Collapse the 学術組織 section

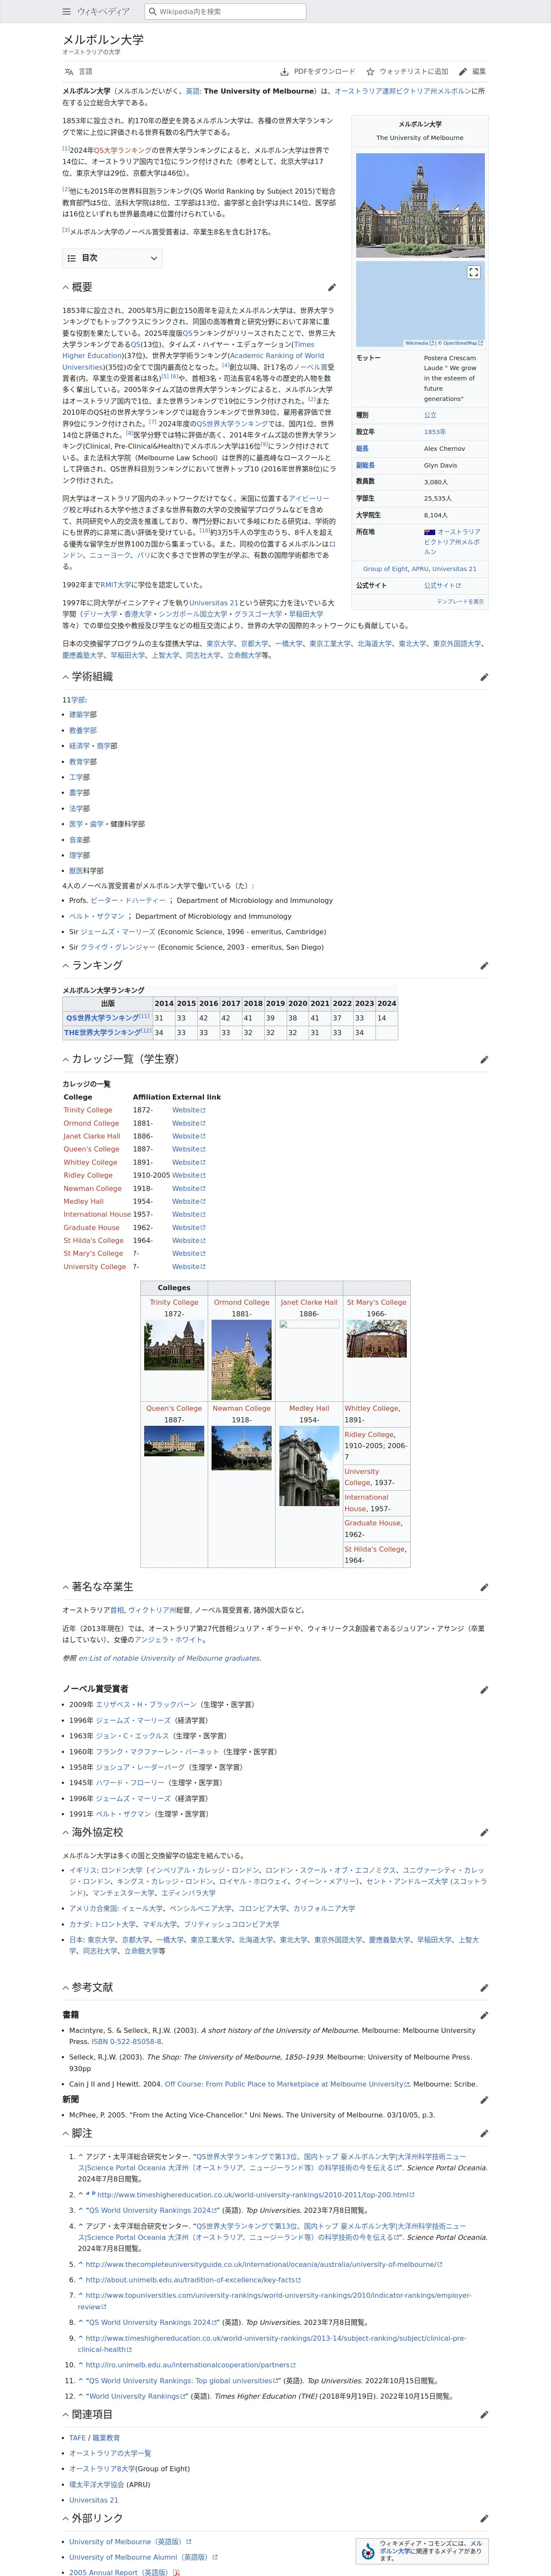click(x=66, y=677)
